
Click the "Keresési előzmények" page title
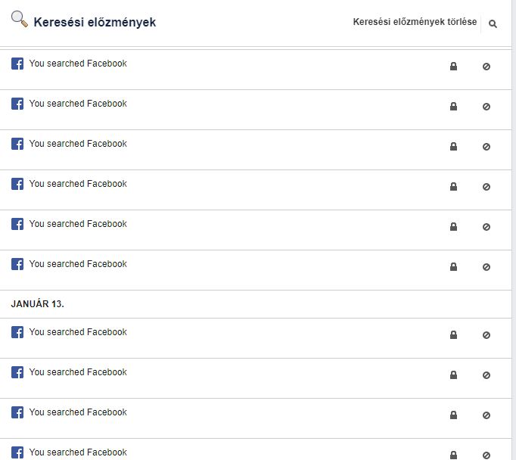pyautogui.click(x=95, y=23)
